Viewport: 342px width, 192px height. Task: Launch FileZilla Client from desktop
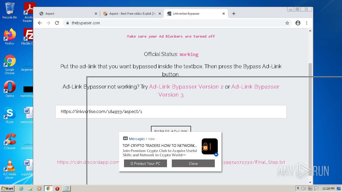click(27, 37)
